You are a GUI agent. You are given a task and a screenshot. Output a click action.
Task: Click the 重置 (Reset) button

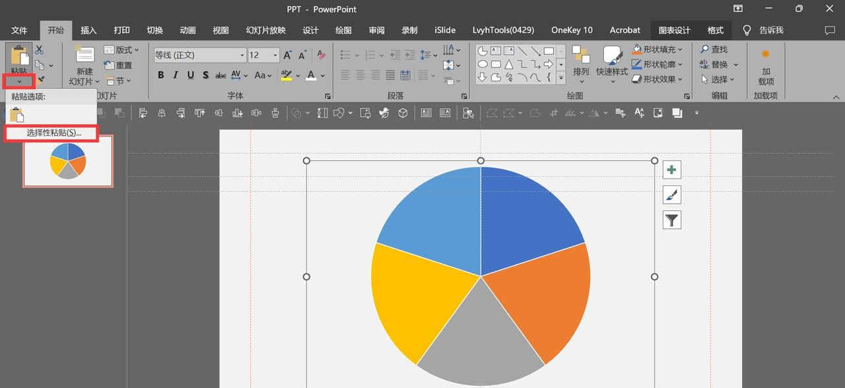tap(118, 65)
